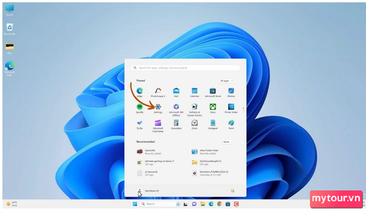Click the power button in Start menu
The image size is (366, 212).
233,191
